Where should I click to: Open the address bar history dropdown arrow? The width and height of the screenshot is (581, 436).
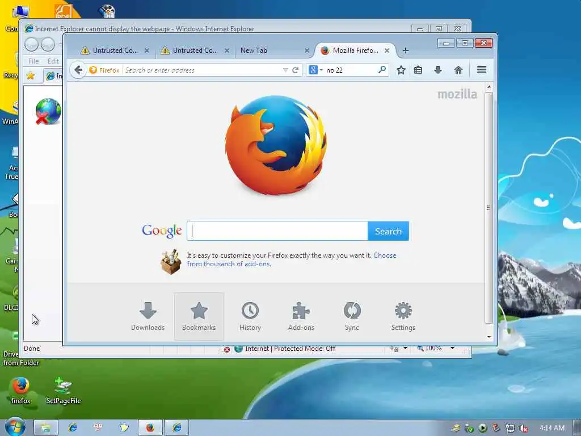coord(285,70)
